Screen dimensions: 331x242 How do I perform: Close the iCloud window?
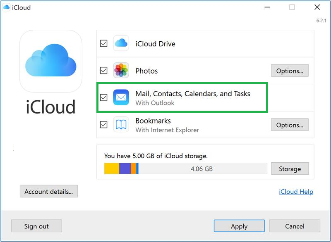click(x=317, y=7)
